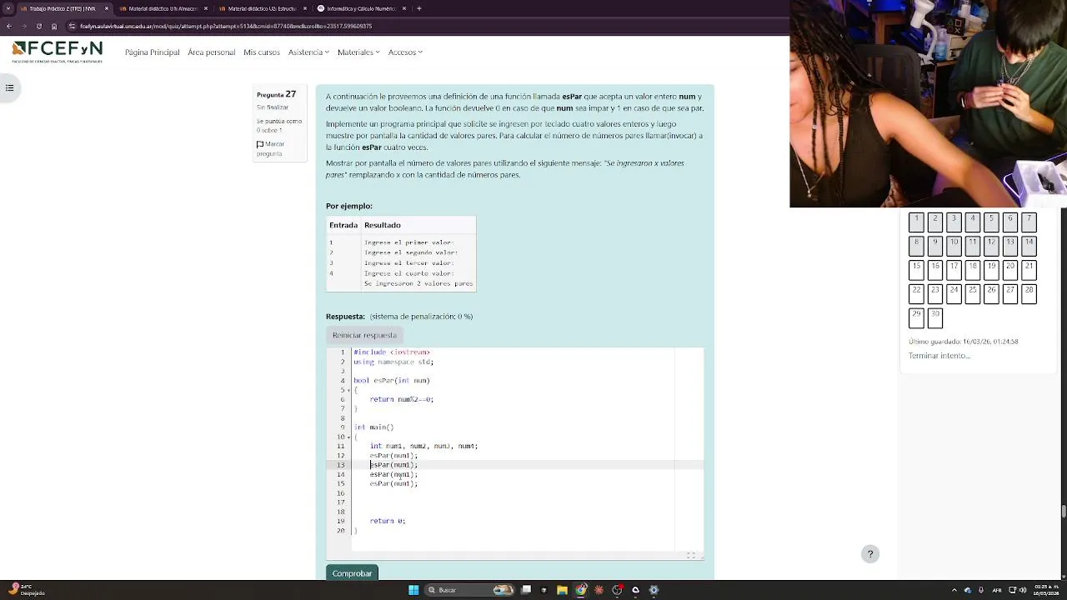This screenshot has width=1067, height=600.
Task: Open the browser home page icon
Action: [x=54, y=26]
